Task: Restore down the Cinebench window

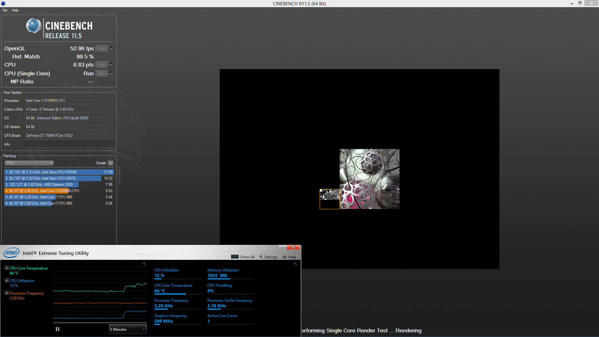Action: pyautogui.click(x=580, y=3)
